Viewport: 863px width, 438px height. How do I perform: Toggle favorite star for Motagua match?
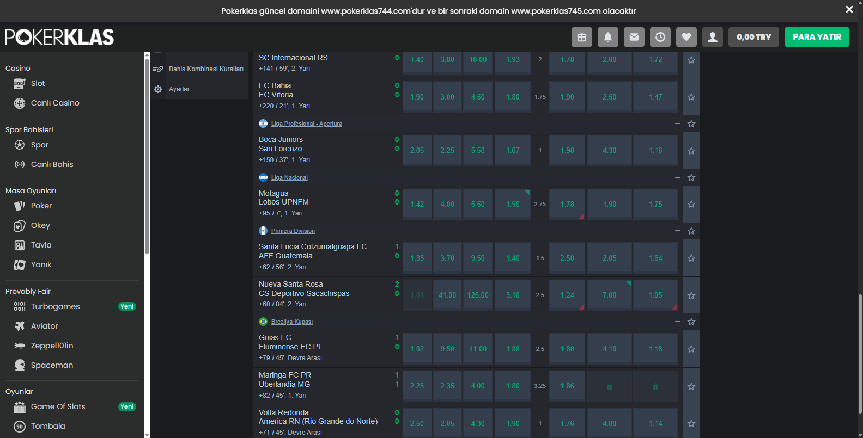[691, 205]
